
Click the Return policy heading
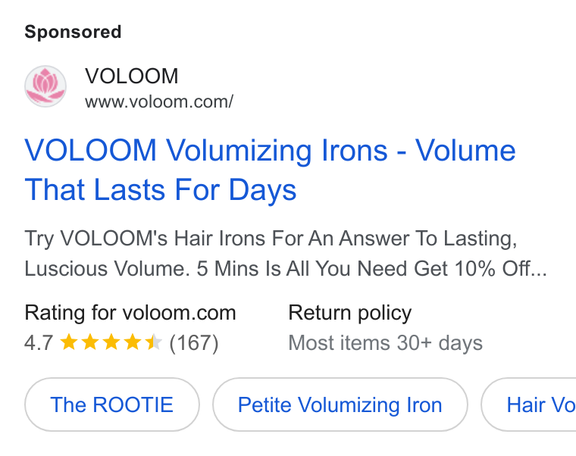coord(349,313)
